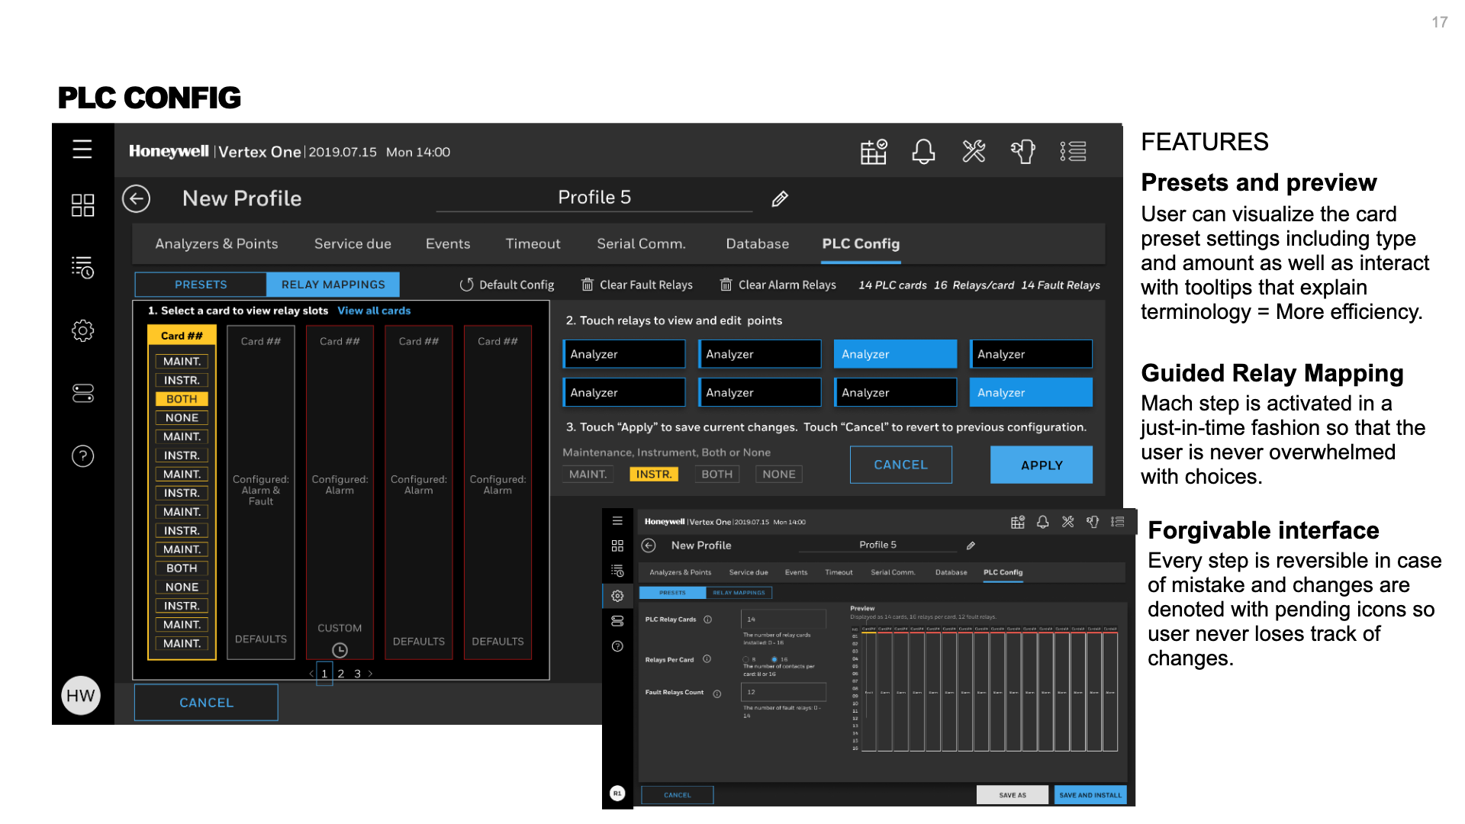Screen dimensions: 1465x824
Task: Go back with the circled arrow icon
Action: 137,199
